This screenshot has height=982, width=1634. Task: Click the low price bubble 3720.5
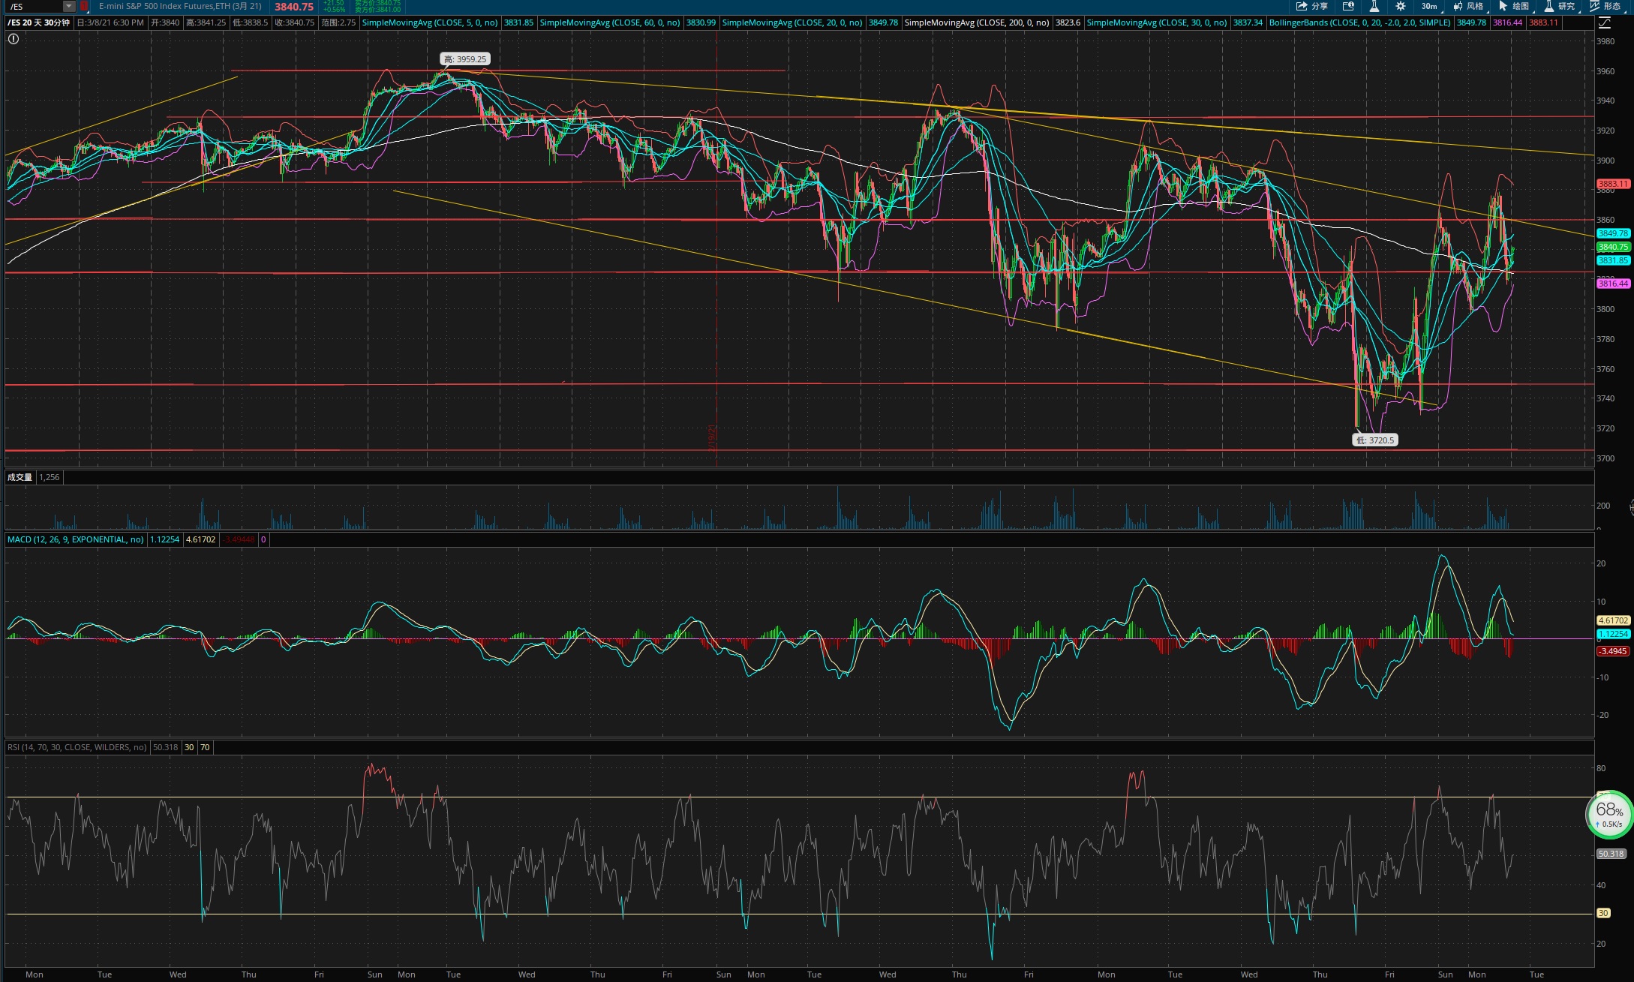pyautogui.click(x=1375, y=440)
